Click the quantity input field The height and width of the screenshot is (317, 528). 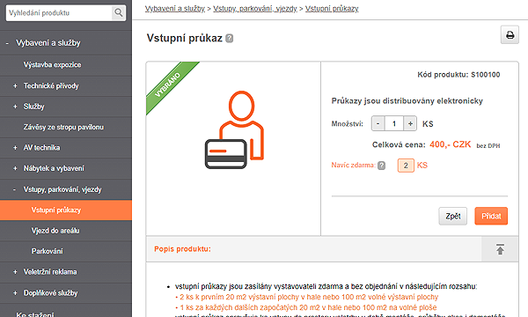coord(394,123)
